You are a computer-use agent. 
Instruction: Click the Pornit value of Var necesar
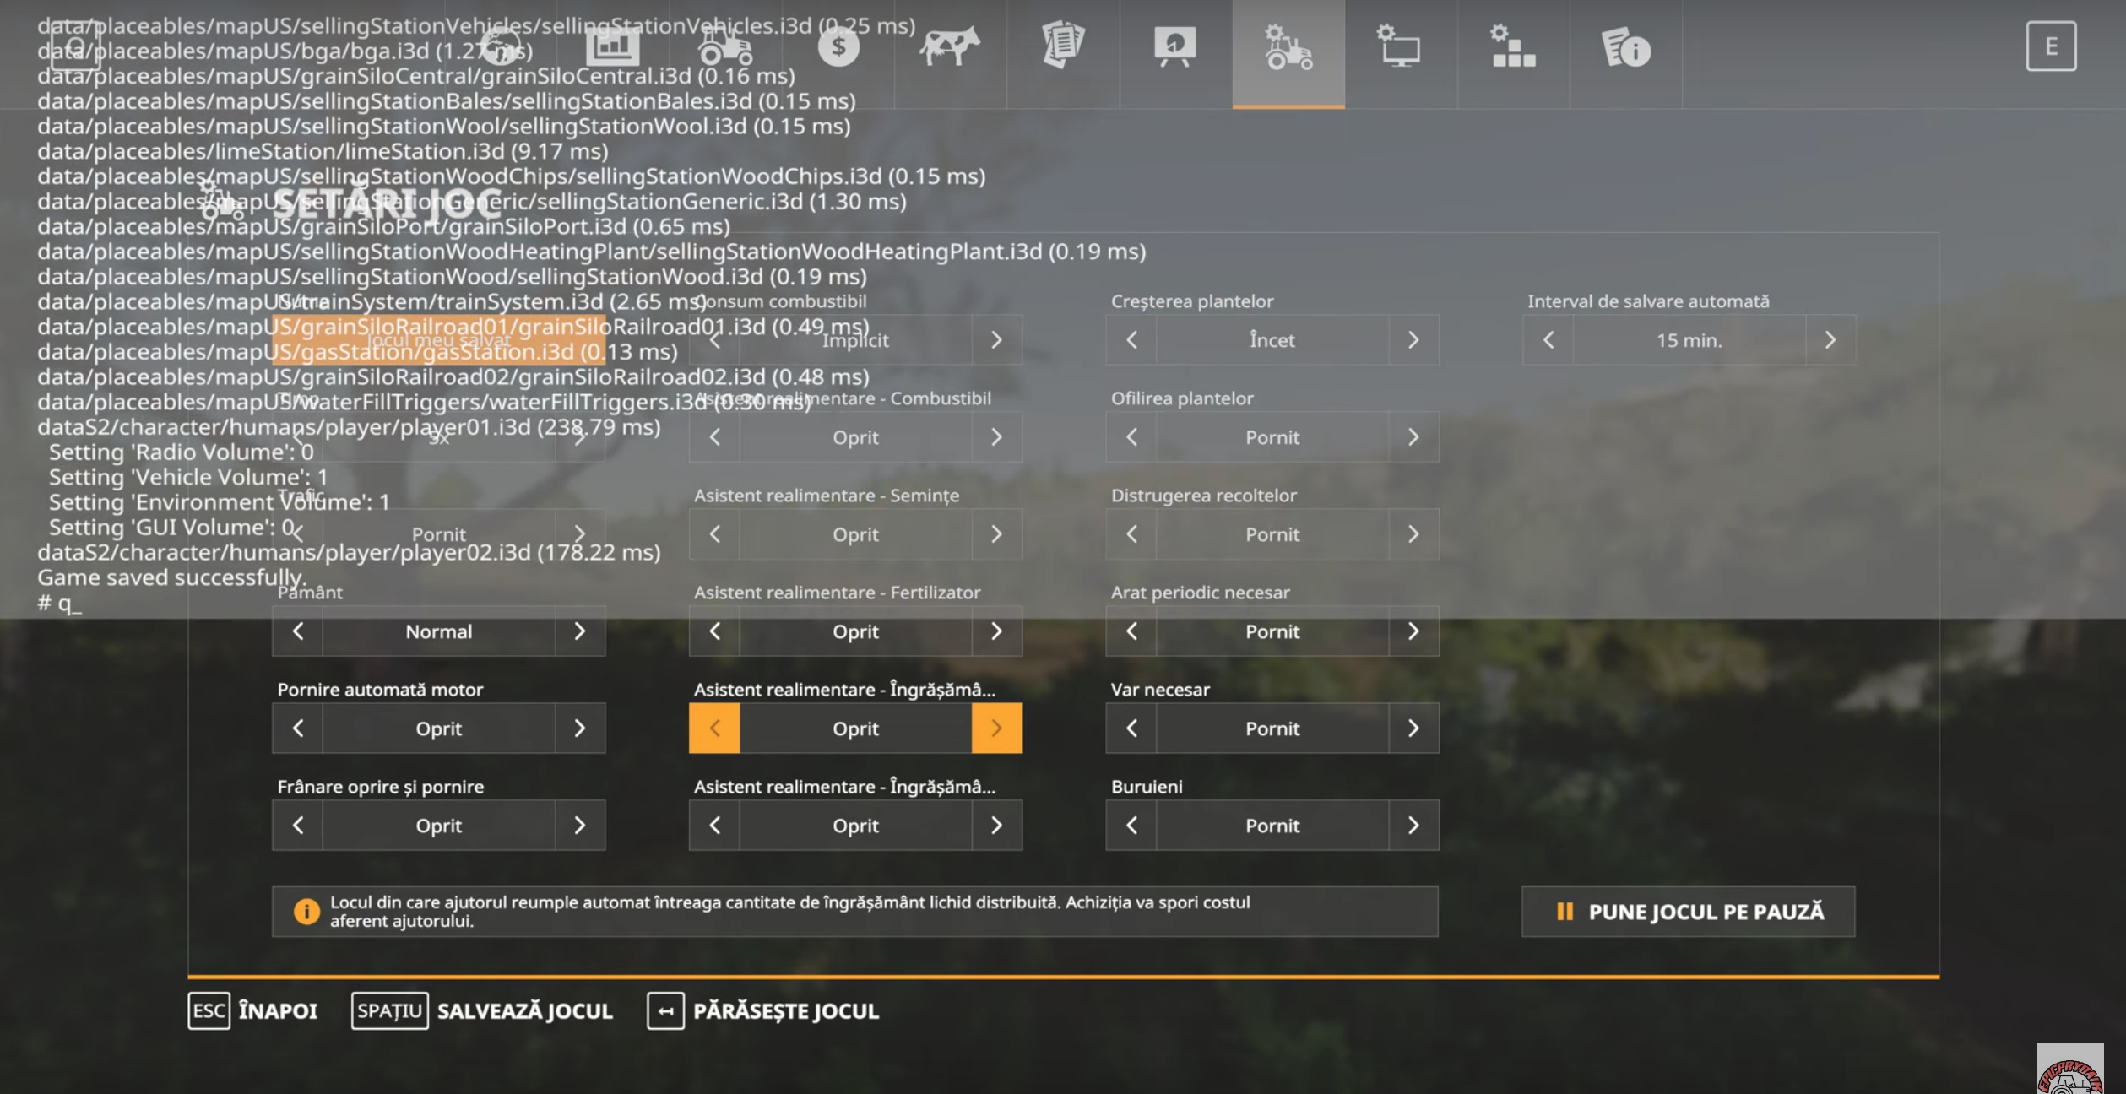point(1272,728)
